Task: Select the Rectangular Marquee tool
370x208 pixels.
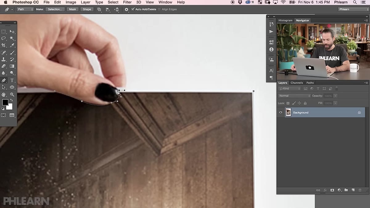Action: (4, 31)
